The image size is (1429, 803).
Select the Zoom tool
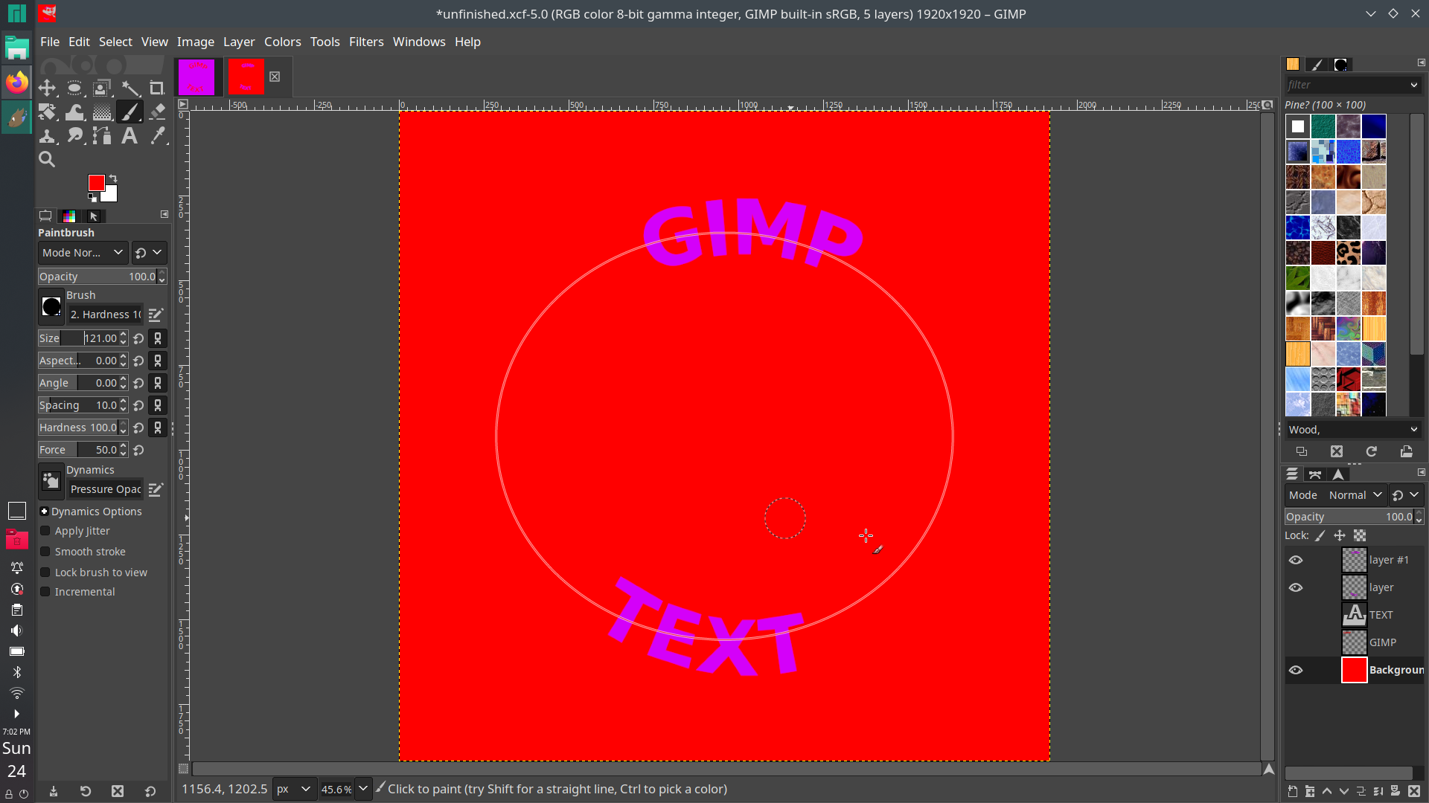[48, 159]
